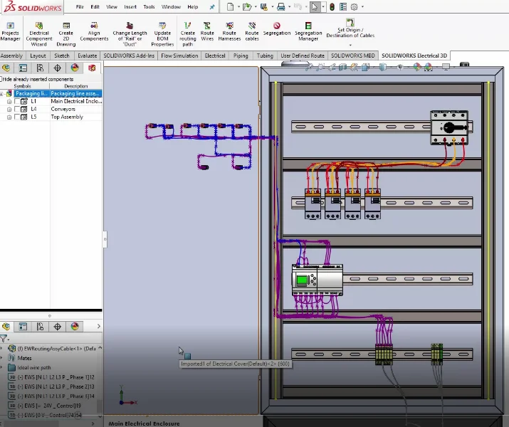Click the Route Wires icon
Image resolution: width=509 pixels, height=427 pixels.
(x=207, y=28)
